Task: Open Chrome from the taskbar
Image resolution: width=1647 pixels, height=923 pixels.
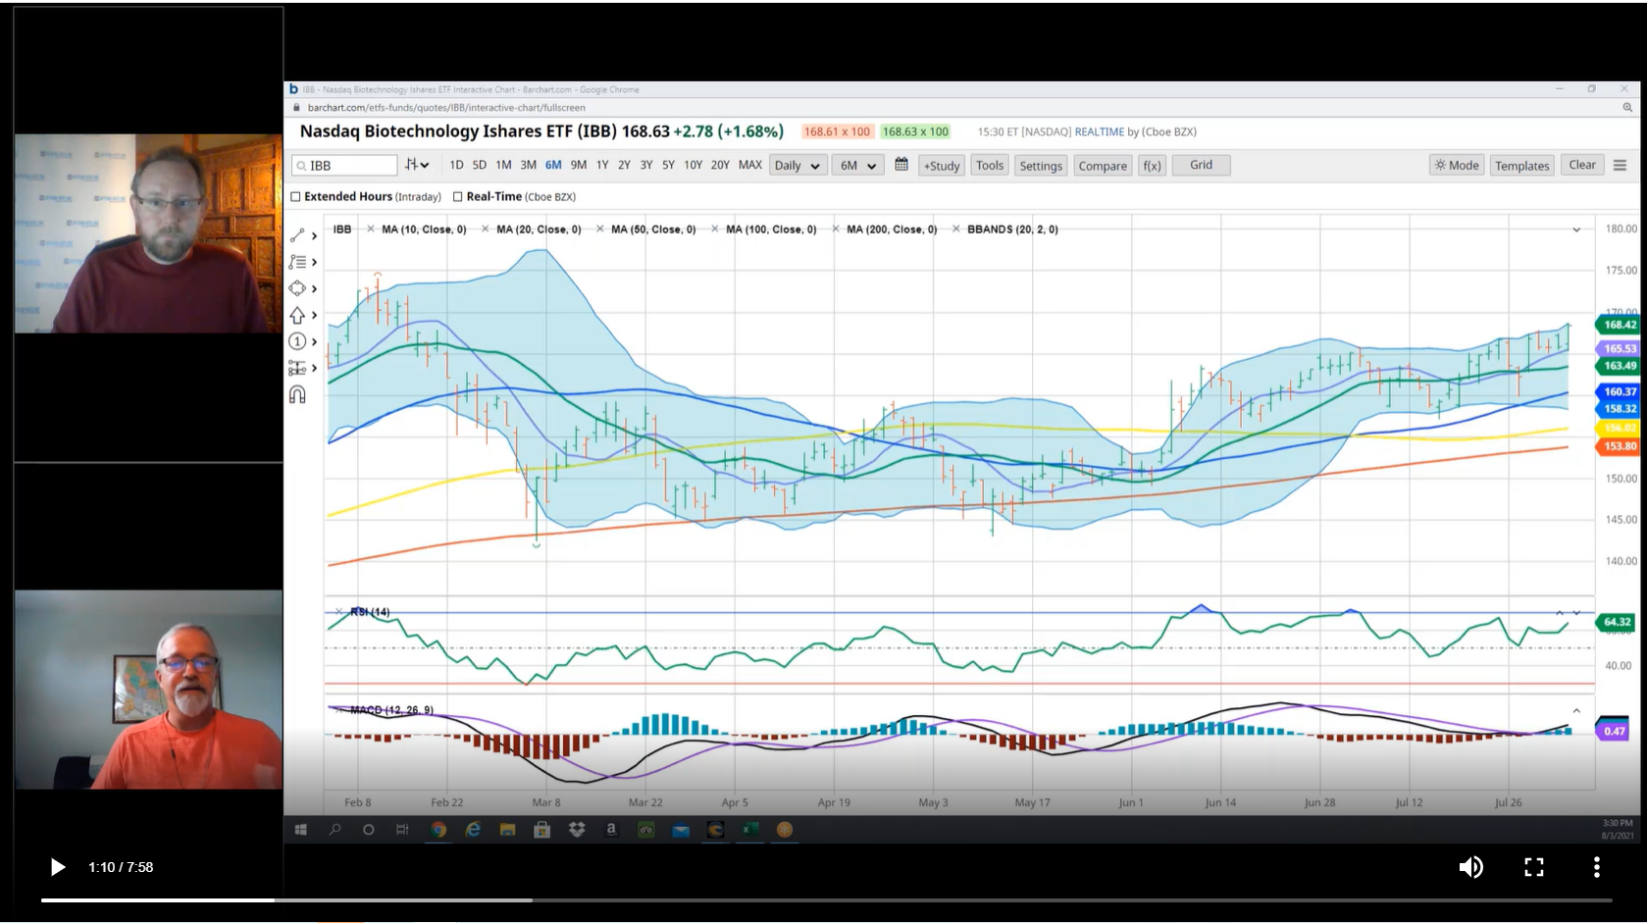Action: (x=438, y=830)
